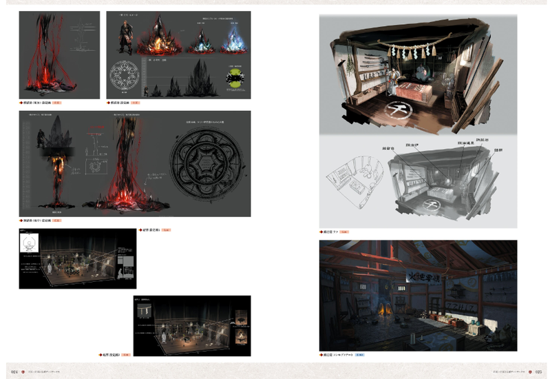This screenshot has height=379, width=550.
Task: Select caption under the wide pillar emblem artwork
Action: pyautogui.click(x=37, y=221)
